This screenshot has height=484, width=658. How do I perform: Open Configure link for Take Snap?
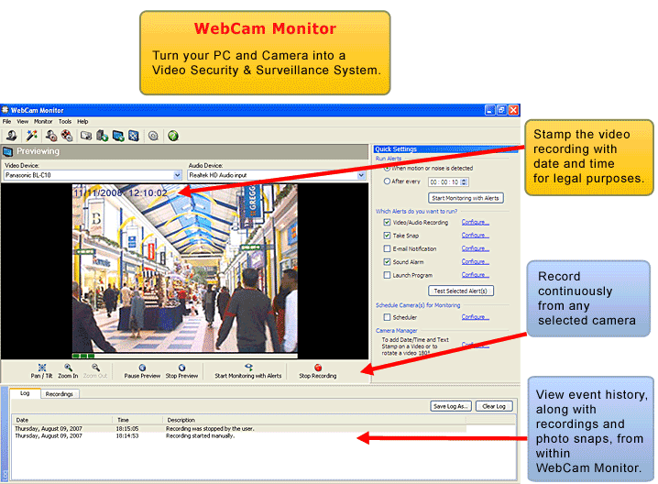point(475,235)
